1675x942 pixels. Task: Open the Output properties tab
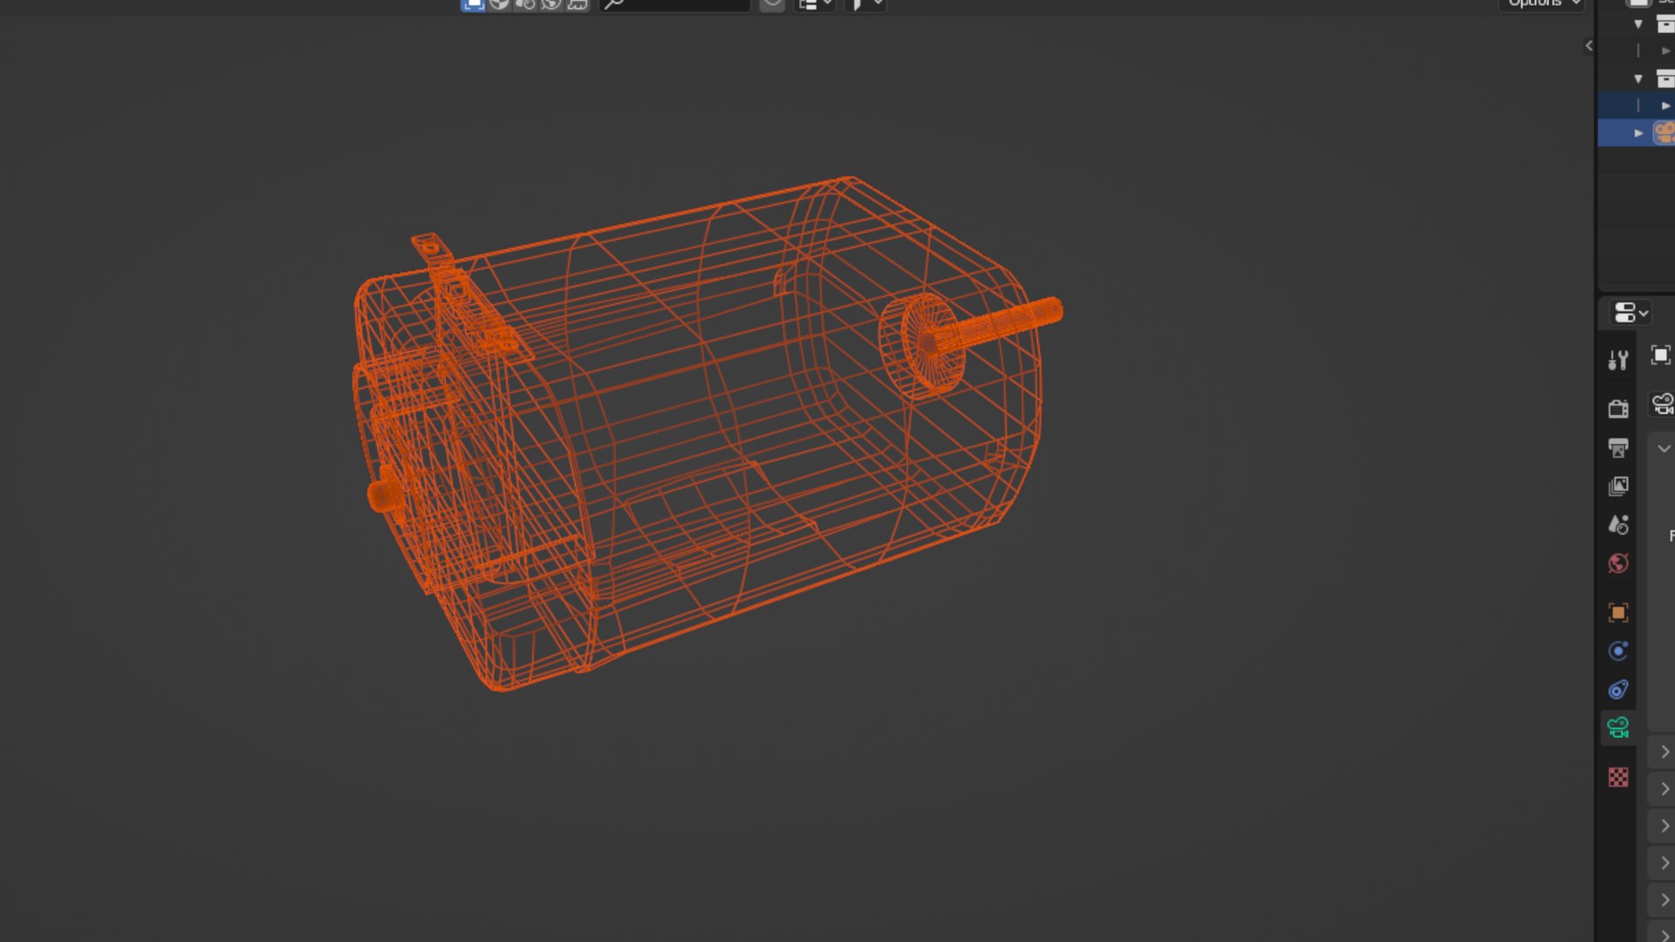pyautogui.click(x=1618, y=447)
